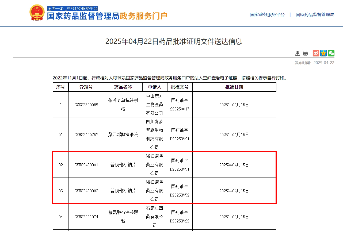This screenshot has height=231, width=343.
Task: Share to QQ Zone star icon
Action: [x=323, y=53]
